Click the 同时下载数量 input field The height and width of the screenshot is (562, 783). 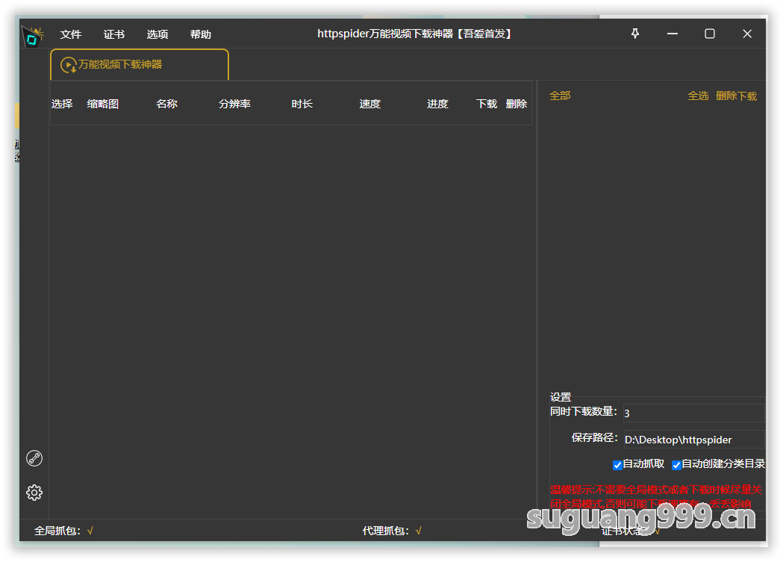(693, 413)
